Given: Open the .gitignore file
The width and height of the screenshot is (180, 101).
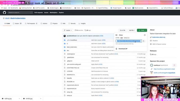Looking at the screenshot, I should (69, 61).
